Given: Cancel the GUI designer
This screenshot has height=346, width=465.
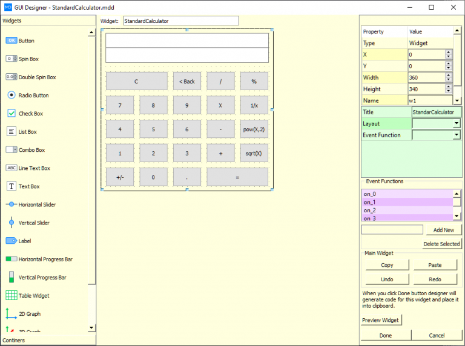Looking at the screenshot, I should coord(437,335).
